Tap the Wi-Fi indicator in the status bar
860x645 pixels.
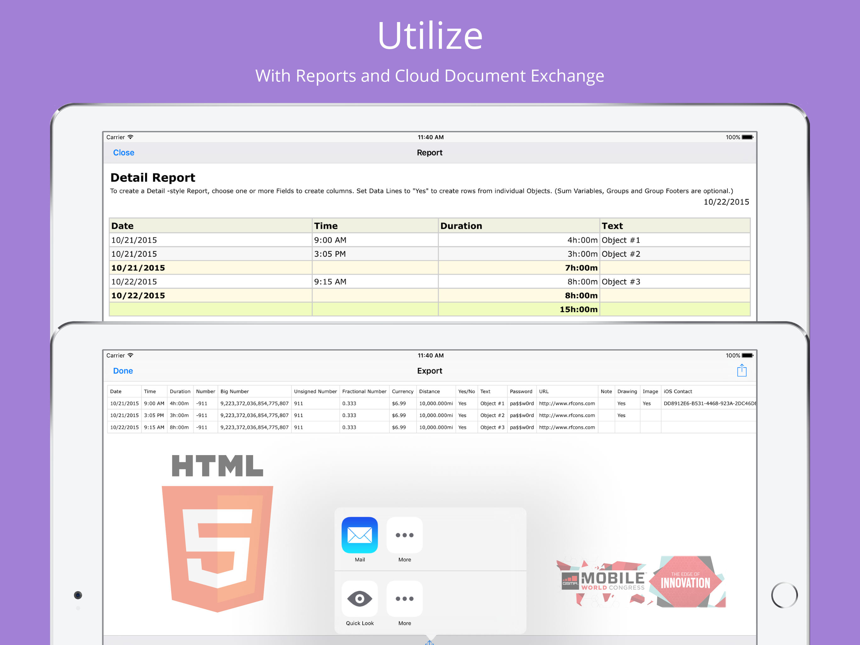pyautogui.click(x=131, y=137)
